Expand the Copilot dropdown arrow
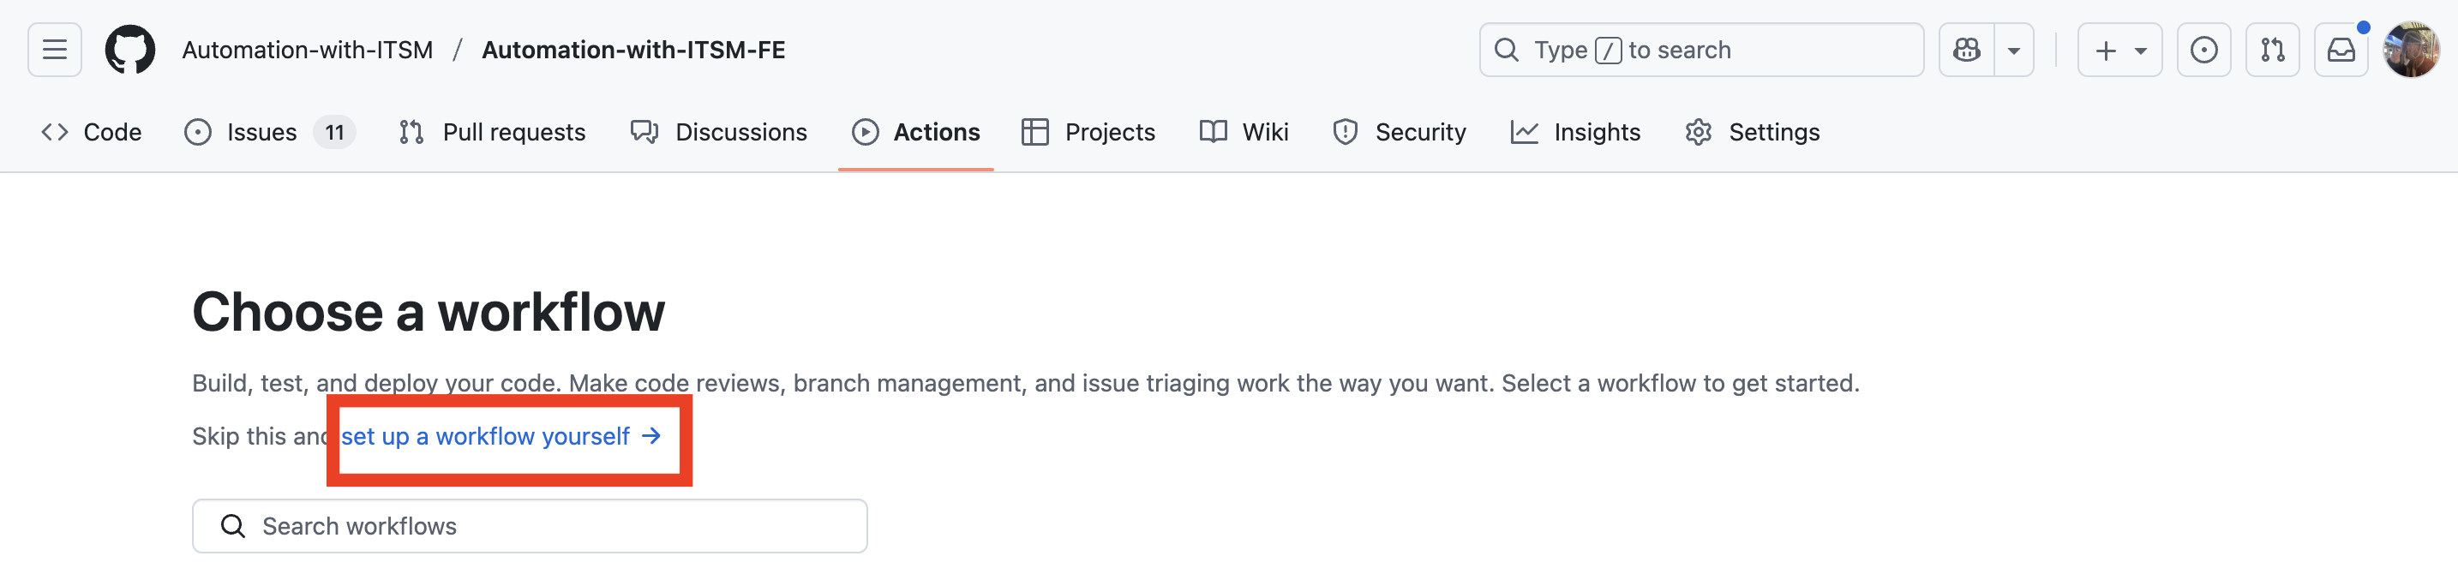 click(x=2013, y=50)
